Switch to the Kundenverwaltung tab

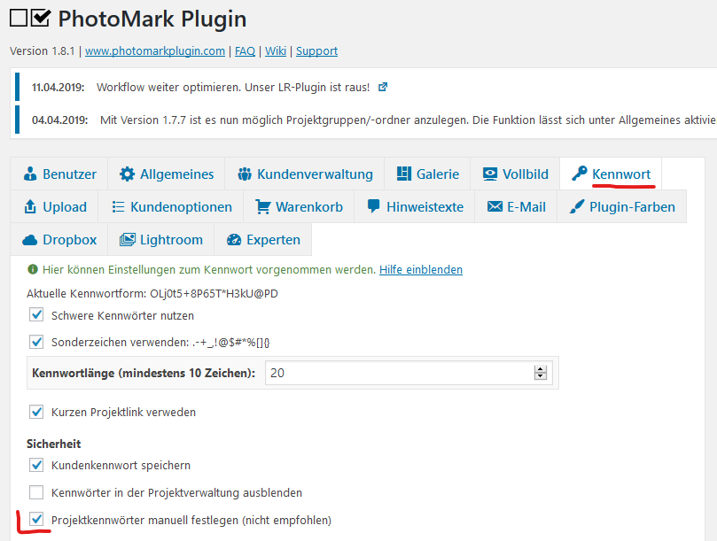pos(305,174)
